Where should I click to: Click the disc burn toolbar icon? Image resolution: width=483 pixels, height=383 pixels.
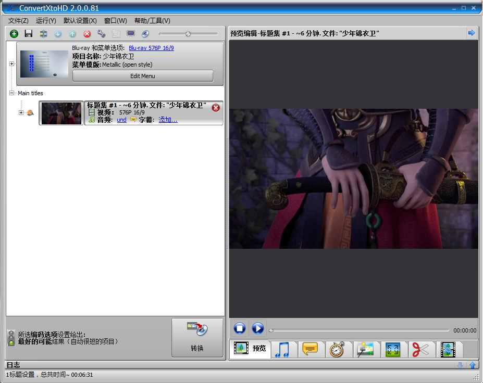pos(145,33)
